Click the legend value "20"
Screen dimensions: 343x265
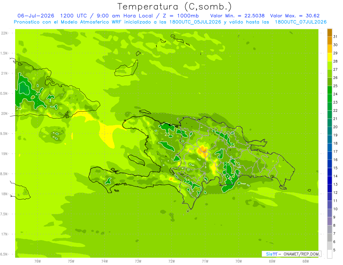335,127
